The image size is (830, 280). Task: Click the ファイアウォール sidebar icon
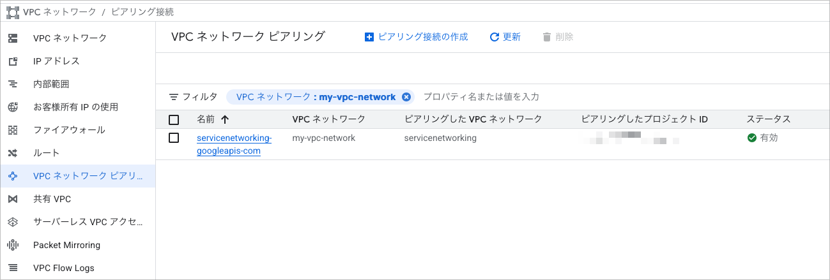(13, 130)
